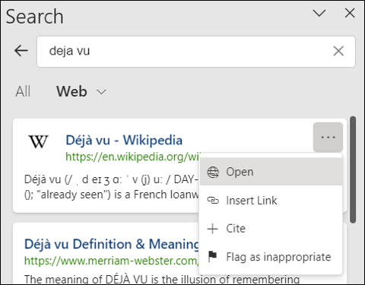Open the Déjà vu - Wikipedia link
Screen dimensions: 365x285
[124, 140]
